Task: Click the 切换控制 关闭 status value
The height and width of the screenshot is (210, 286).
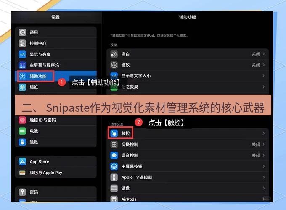Action: click(256, 144)
